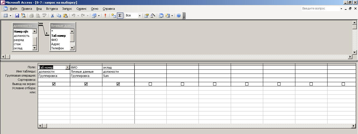Open the View button dropdown arrow

11,16
